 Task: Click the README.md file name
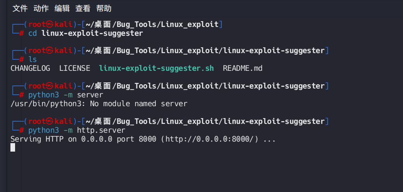tap(243, 68)
